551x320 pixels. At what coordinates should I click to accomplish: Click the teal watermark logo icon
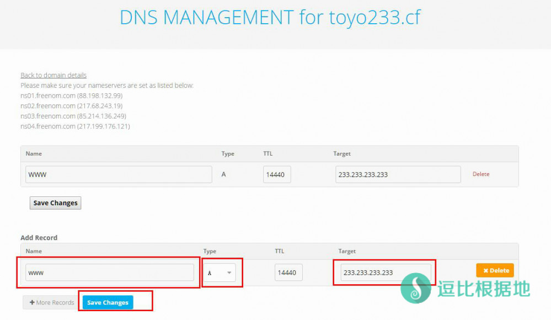(416, 289)
